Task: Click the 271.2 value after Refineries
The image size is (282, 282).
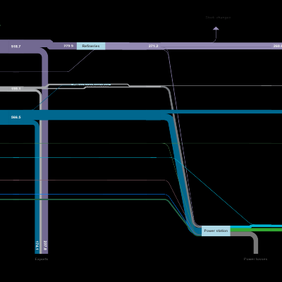Action: (153, 46)
